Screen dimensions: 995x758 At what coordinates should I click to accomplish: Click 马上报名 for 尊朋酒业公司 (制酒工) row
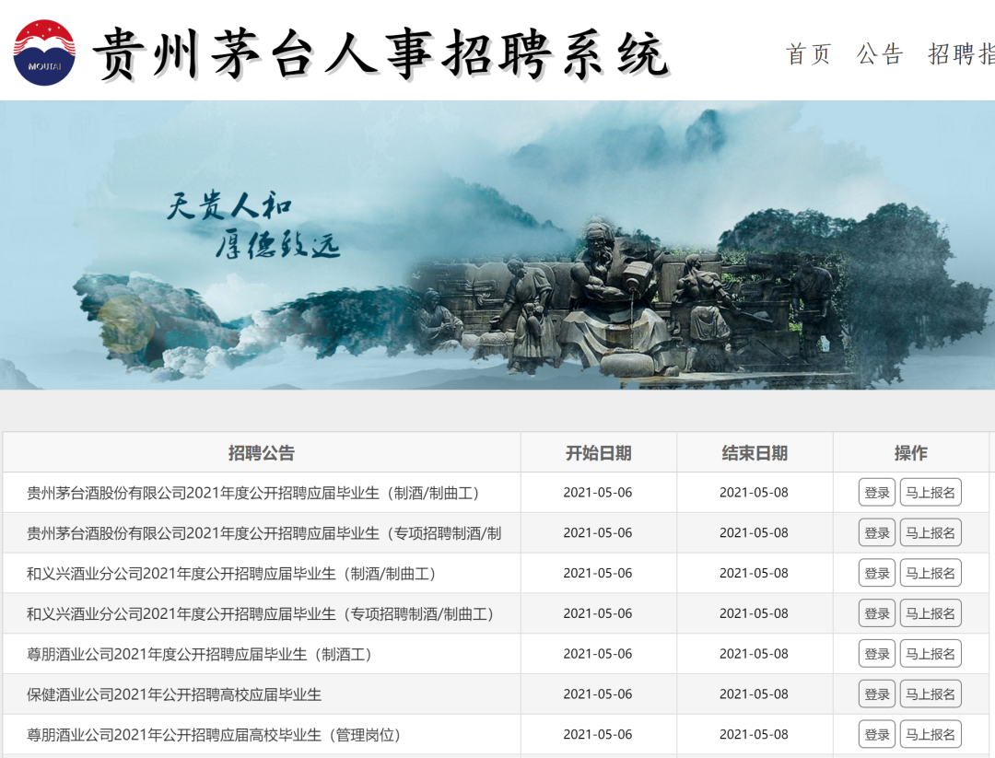931,653
